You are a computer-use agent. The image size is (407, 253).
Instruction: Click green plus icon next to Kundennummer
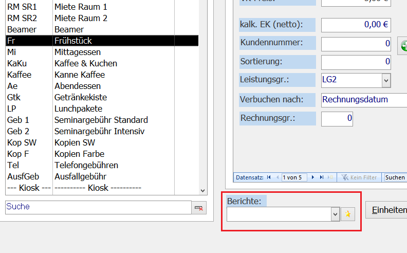pos(404,45)
